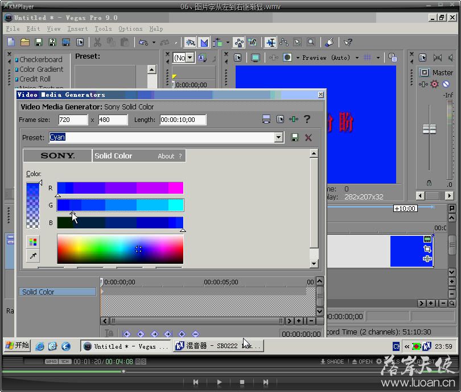
Task: Click Match Event Length icon in generator dialog
Action: pyautogui.click(x=266, y=119)
